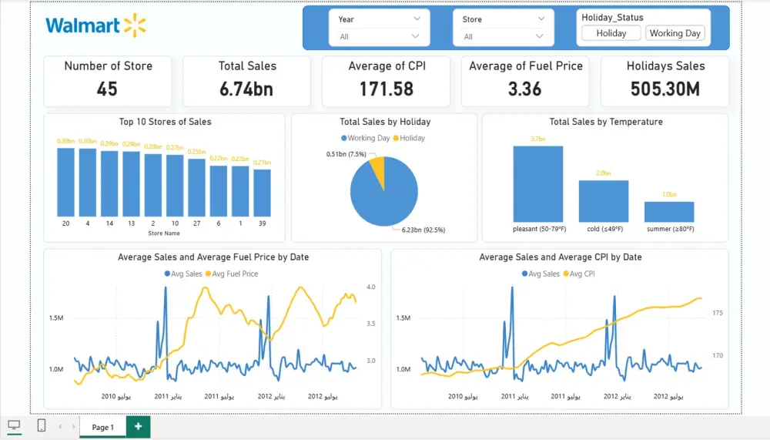
Task: Click the store 20 bar
Action: [65, 183]
